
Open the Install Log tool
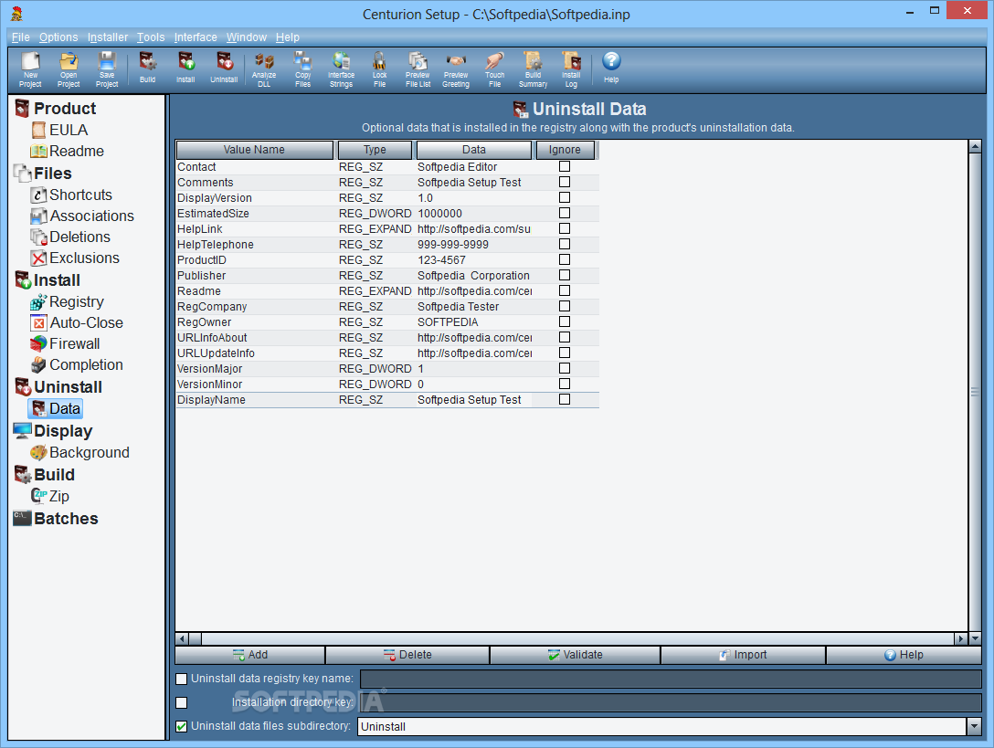click(571, 69)
